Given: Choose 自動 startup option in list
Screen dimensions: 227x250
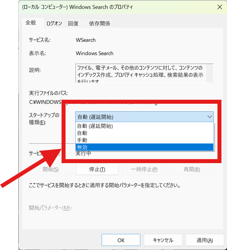Looking at the screenshot, I should [144, 133].
